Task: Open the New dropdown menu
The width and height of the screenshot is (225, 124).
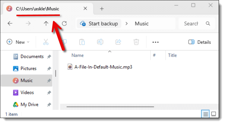Action: tap(18, 42)
